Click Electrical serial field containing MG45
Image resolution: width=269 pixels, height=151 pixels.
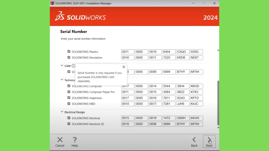pyautogui.click(x=196, y=118)
